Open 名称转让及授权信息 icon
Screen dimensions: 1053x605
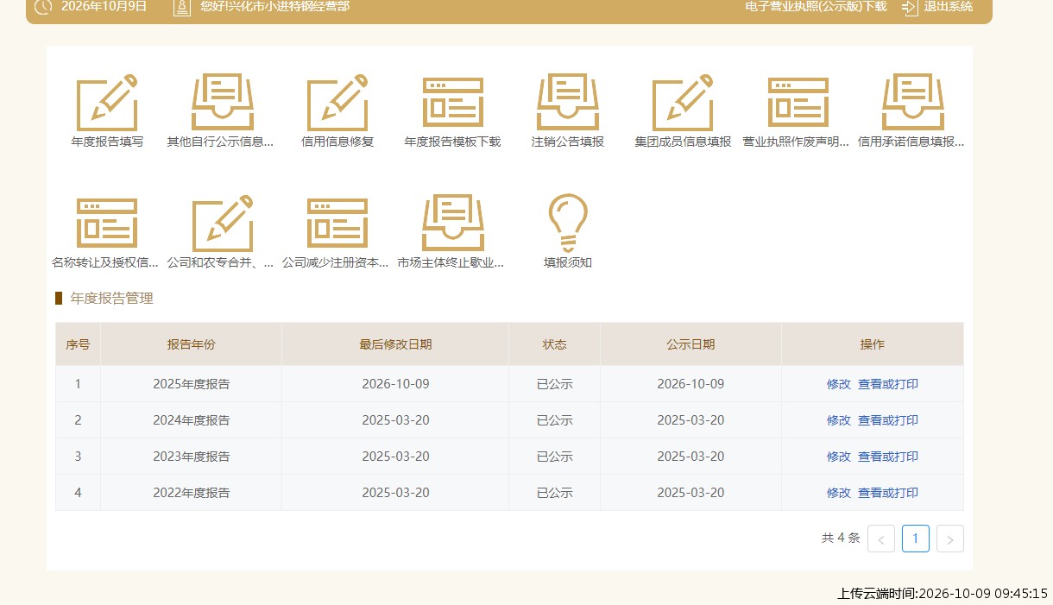click(x=107, y=223)
